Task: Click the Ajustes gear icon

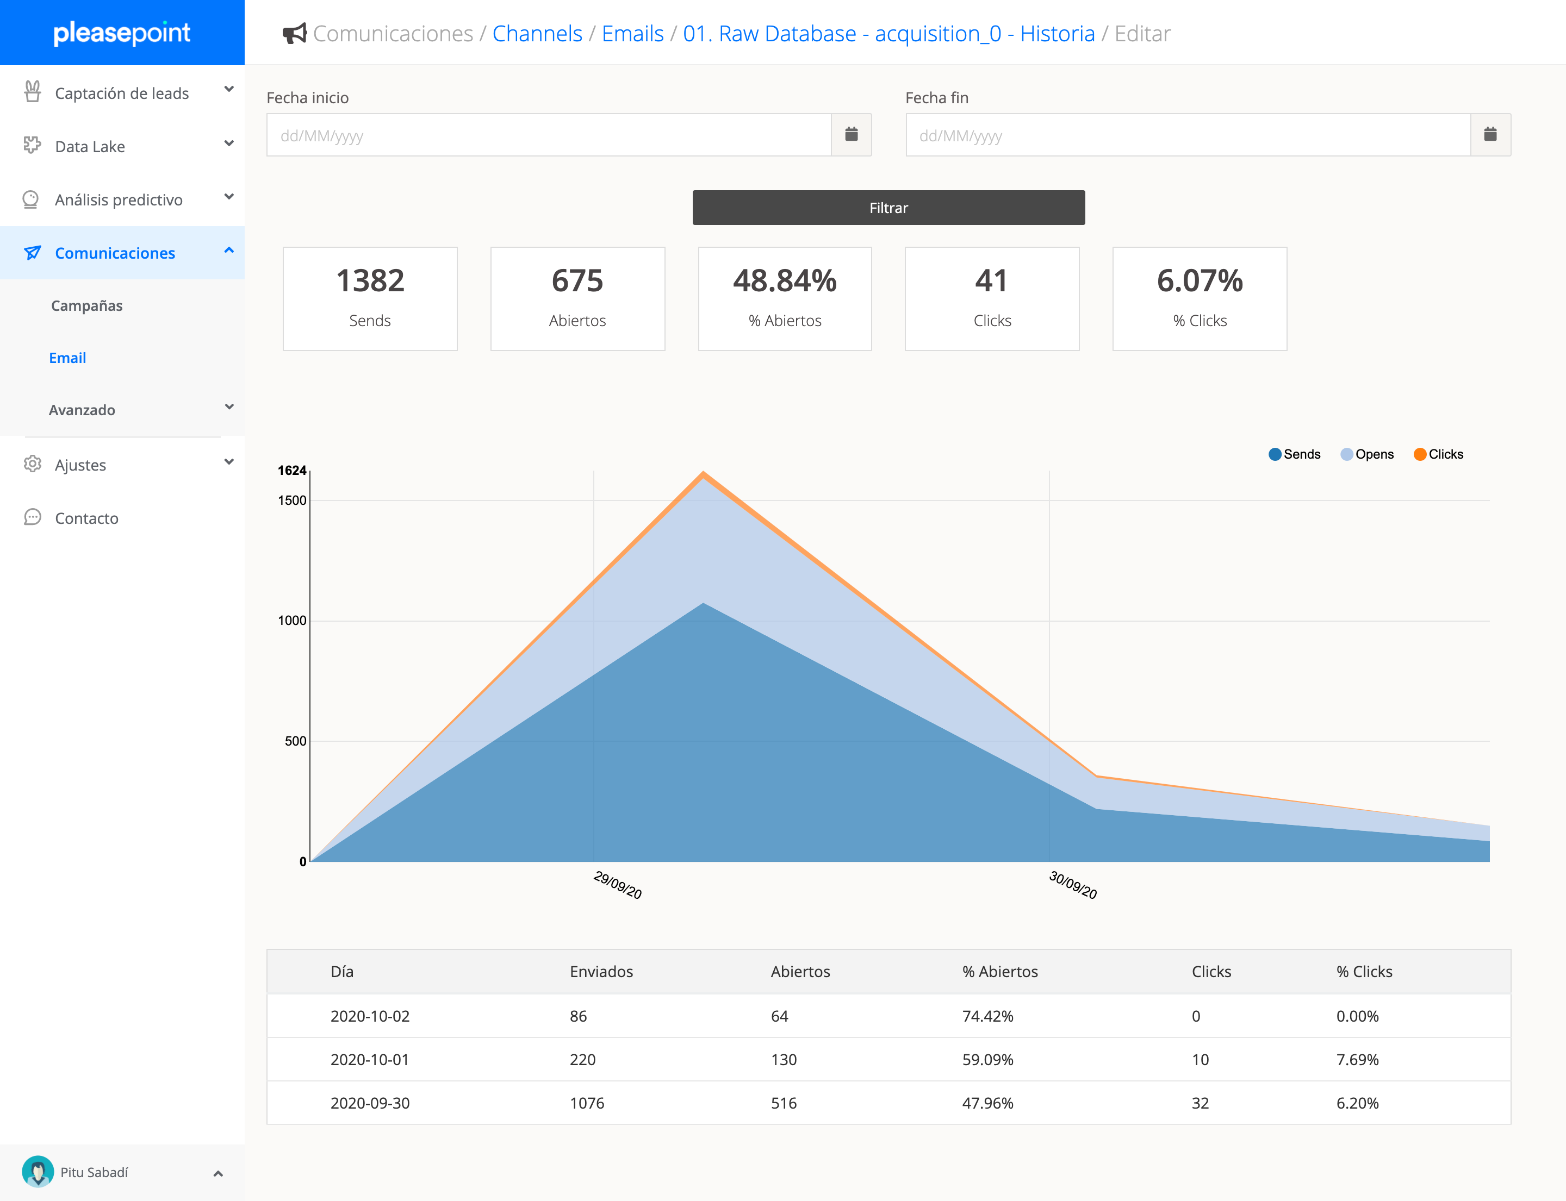Action: point(32,464)
